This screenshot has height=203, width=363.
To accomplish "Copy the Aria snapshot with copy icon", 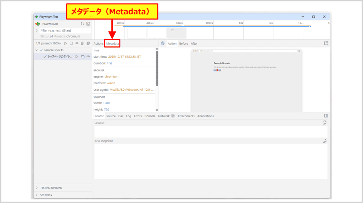I will click(324, 141).
